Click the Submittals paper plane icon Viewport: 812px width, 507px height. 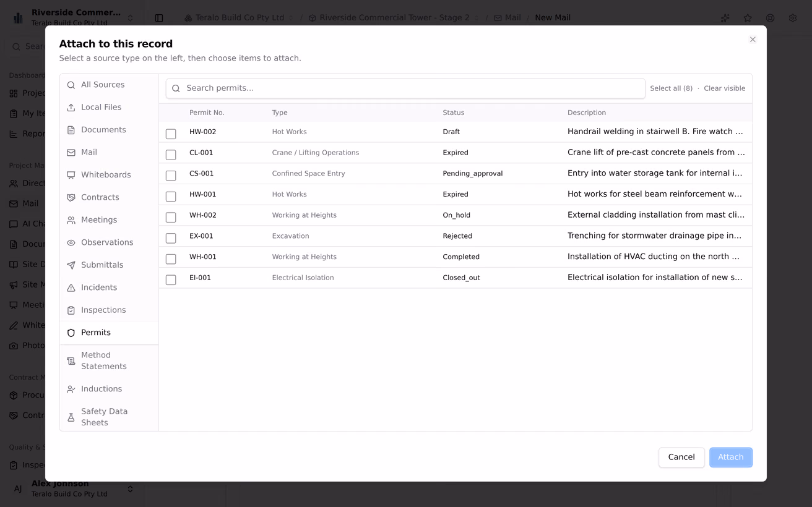(x=71, y=265)
